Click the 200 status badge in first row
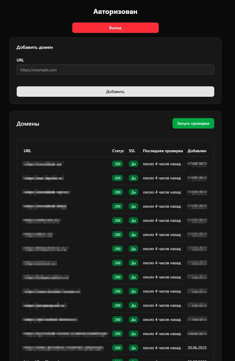Viewport: 235px width, 361px height. (x=117, y=164)
